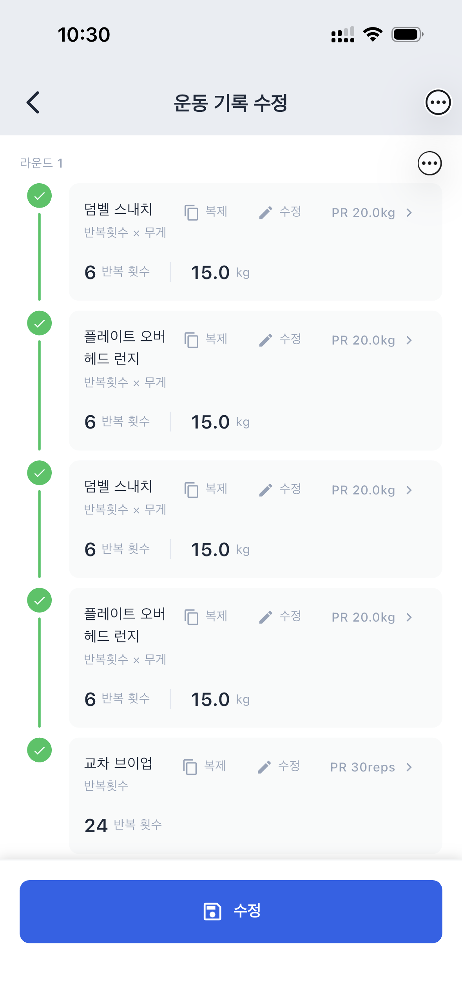Go back using the top-left arrow
The image size is (462, 1003).
click(33, 102)
